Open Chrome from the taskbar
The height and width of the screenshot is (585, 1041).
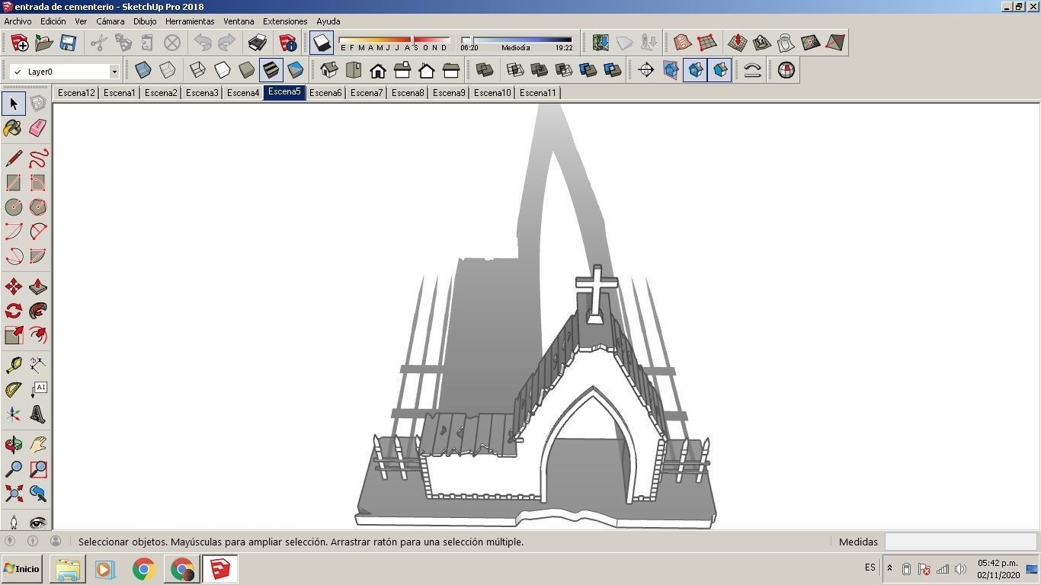(x=144, y=569)
